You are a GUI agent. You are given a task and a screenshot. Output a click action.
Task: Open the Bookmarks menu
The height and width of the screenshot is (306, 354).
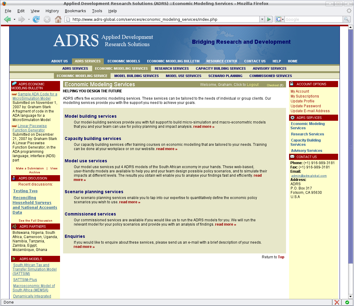coord(75,11)
